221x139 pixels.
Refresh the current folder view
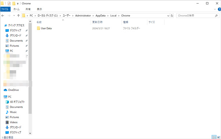(x=172, y=15)
